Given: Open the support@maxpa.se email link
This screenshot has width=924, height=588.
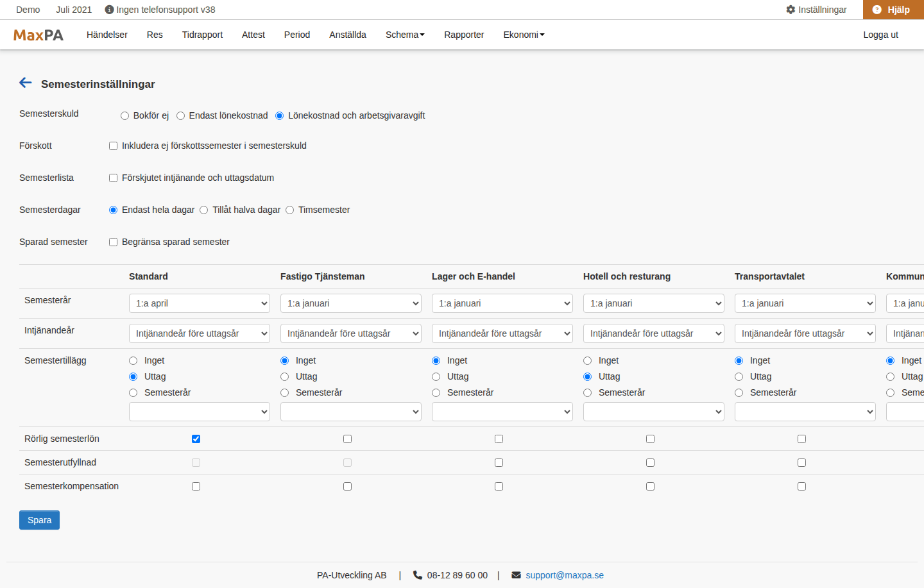Looking at the screenshot, I should point(565,575).
